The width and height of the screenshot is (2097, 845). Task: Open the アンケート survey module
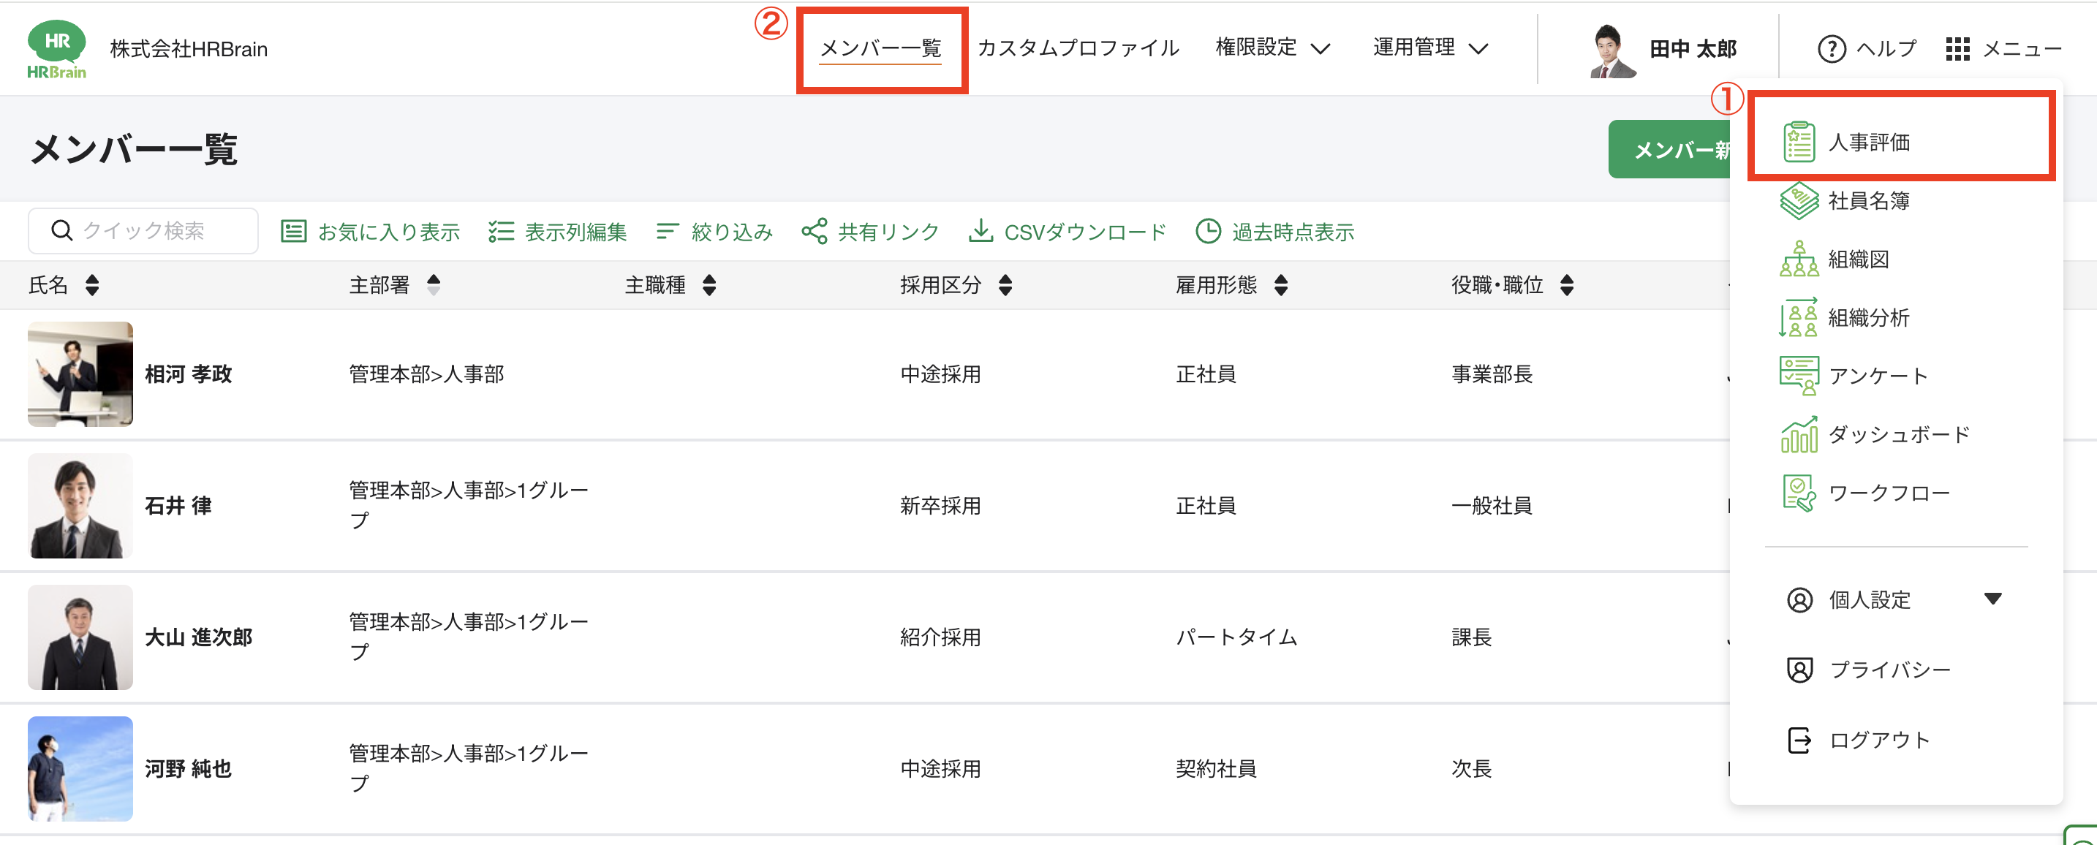[x=1854, y=375]
